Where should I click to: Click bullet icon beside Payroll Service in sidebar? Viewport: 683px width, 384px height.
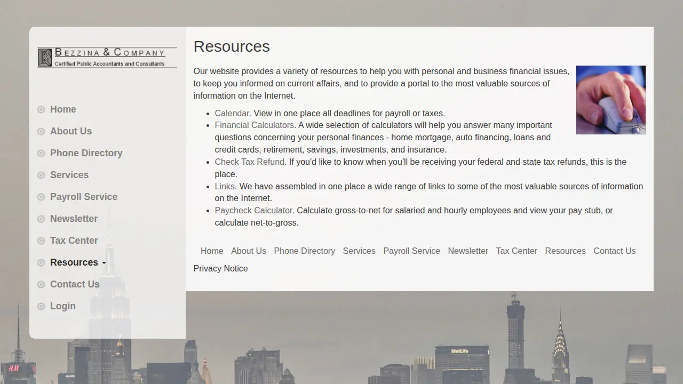pos(41,197)
